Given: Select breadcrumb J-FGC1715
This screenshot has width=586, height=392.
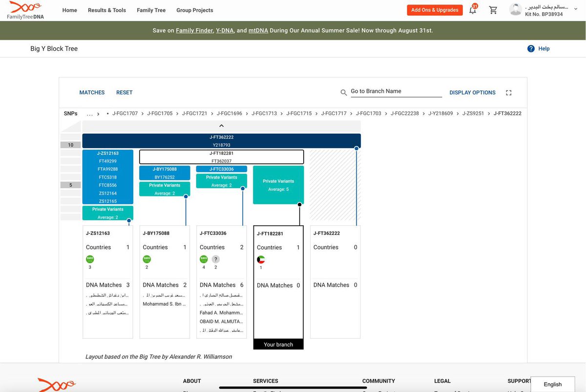Looking at the screenshot, I should pos(299,114).
